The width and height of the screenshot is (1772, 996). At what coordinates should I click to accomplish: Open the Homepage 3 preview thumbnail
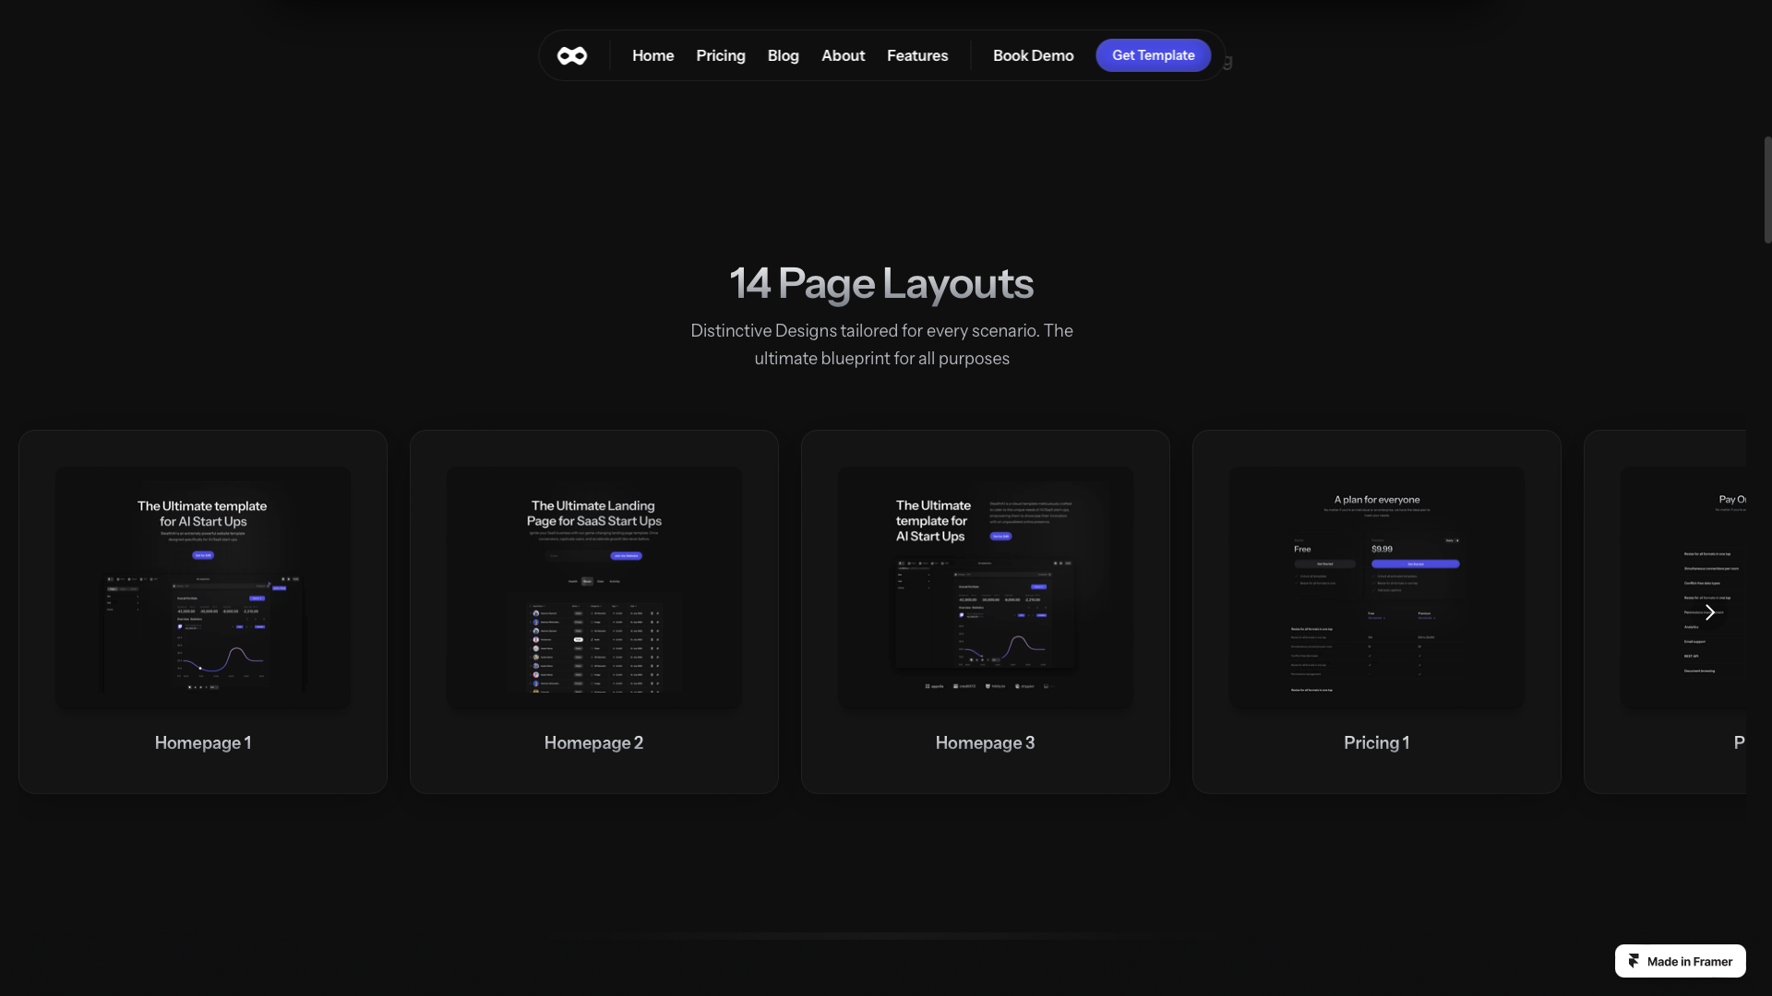[x=986, y=587]
